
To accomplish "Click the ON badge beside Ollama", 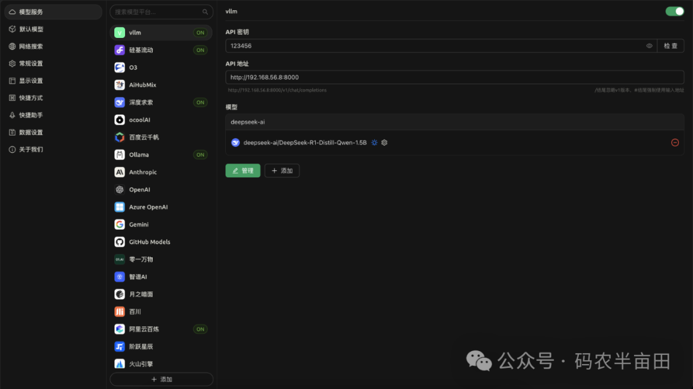I will (x=200, y=155).
